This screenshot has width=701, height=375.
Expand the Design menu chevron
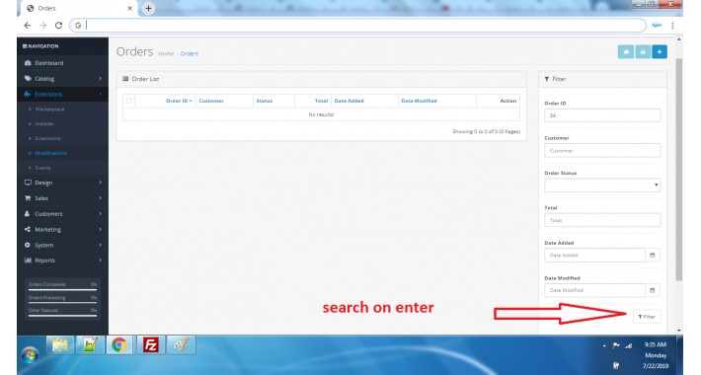point(100,183)
